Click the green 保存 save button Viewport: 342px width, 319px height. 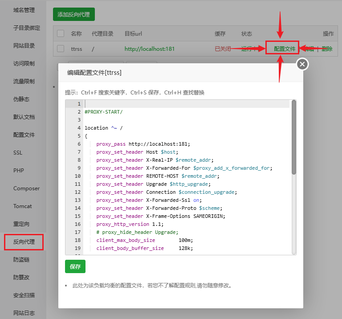(x=75, y=266)
